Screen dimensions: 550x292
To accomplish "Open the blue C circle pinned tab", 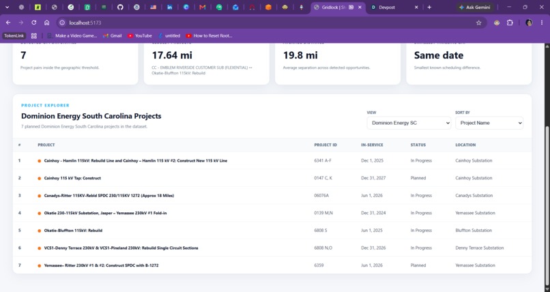I will [186, 7].
